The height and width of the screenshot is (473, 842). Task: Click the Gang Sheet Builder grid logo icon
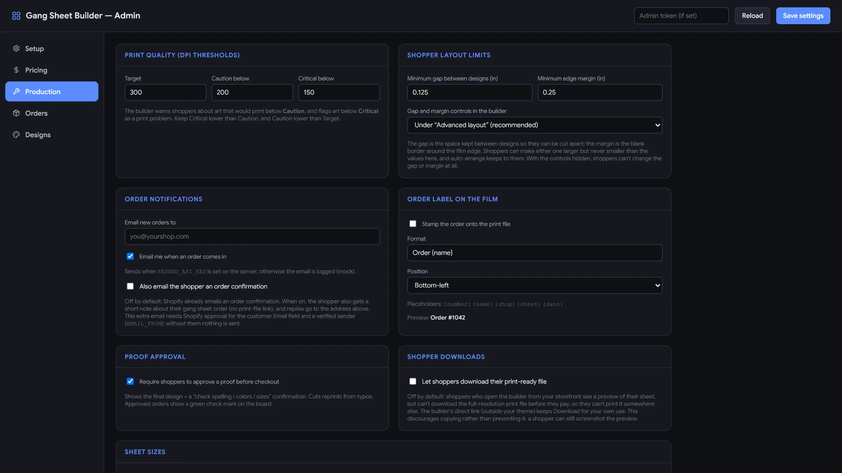(x=16, y=16)
